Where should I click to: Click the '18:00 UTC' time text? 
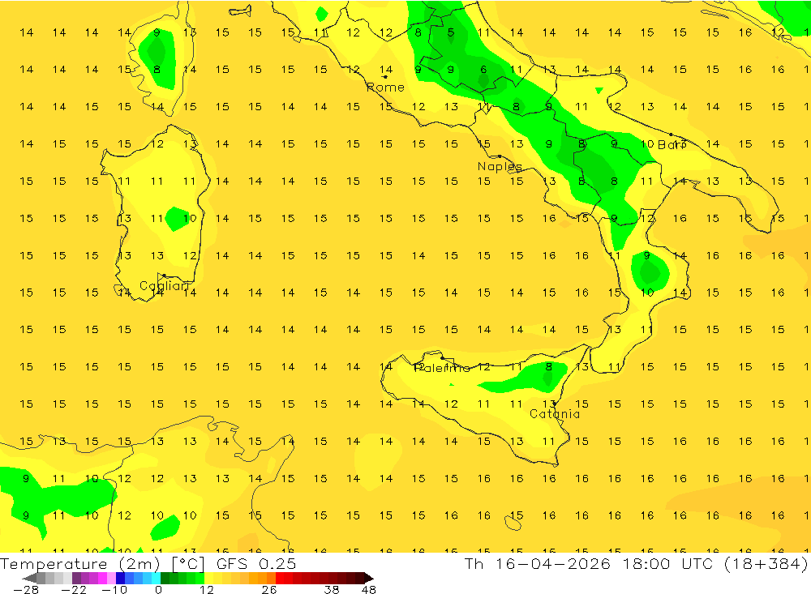669,563
